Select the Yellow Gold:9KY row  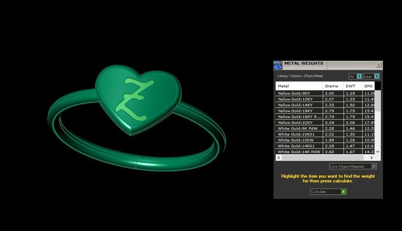[x=325, y=93]
